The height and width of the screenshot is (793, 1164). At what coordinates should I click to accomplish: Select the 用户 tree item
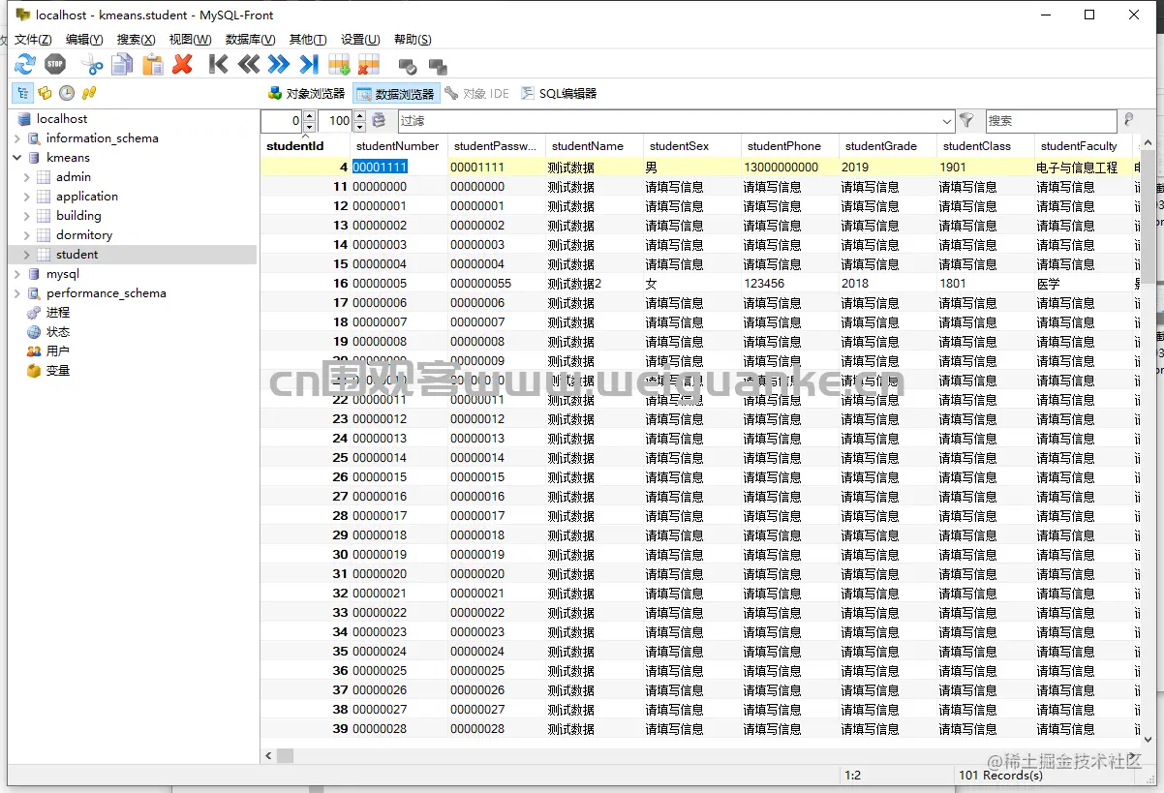tap(57, 351)
